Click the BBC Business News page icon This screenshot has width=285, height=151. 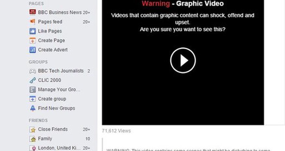coord(33,12)
